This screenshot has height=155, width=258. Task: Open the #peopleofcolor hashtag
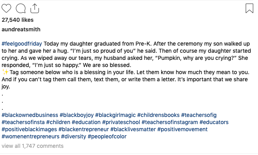click(107, 137)
